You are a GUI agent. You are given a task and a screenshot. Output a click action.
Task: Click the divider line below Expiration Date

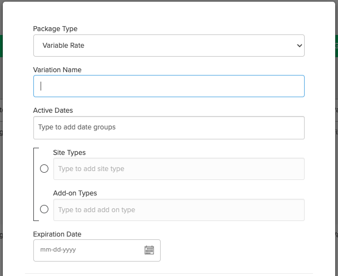168,273
